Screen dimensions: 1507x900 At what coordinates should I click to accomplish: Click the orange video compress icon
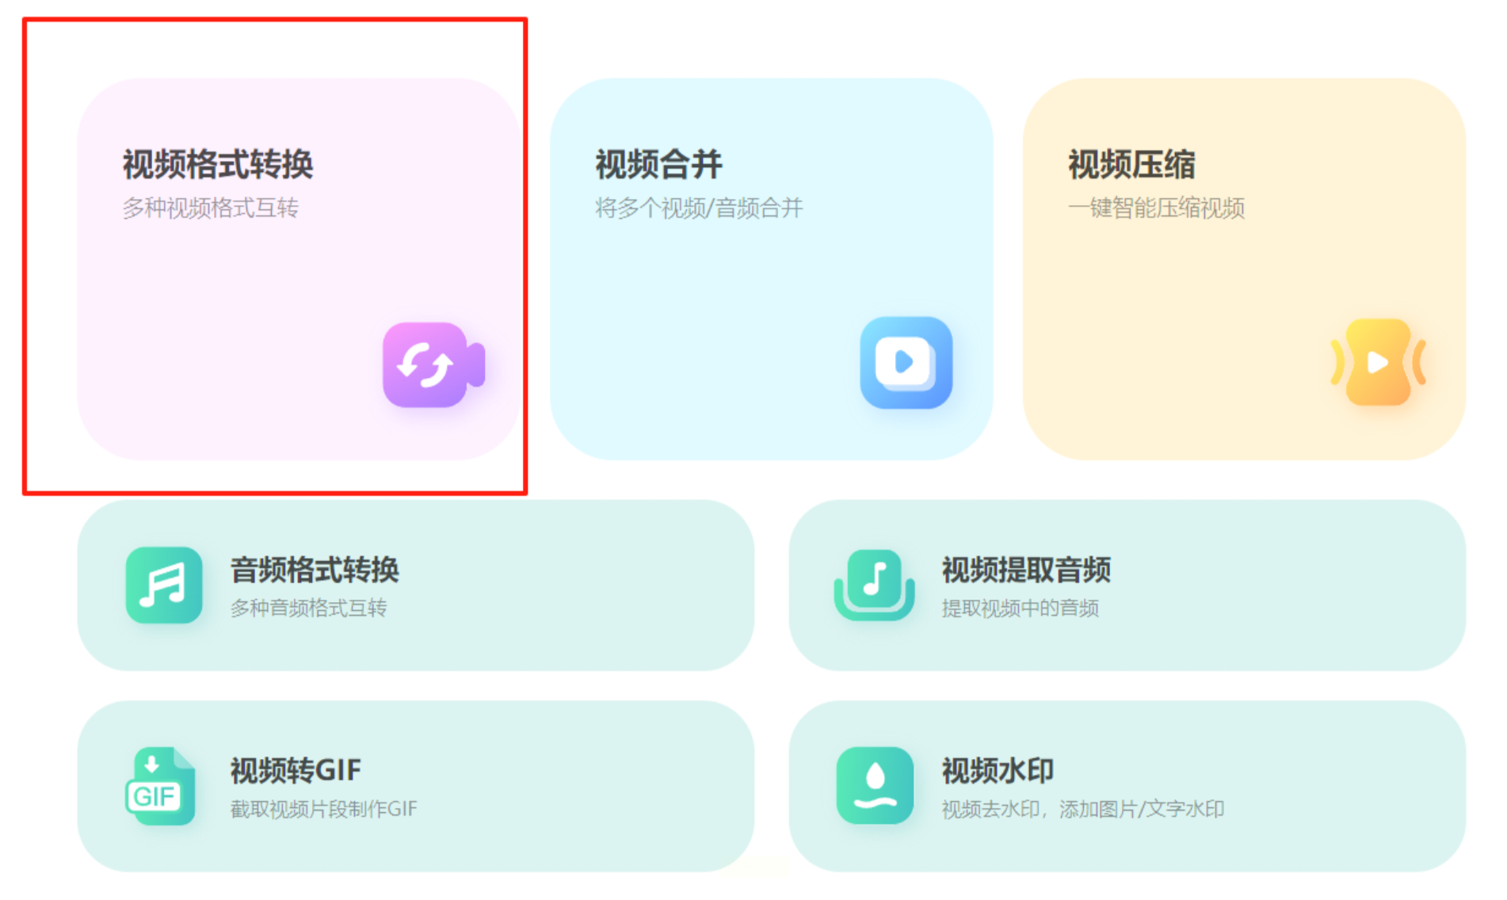tap(1379, 362)
